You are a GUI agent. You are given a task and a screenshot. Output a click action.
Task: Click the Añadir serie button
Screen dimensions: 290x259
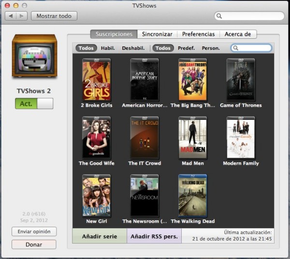100,236
